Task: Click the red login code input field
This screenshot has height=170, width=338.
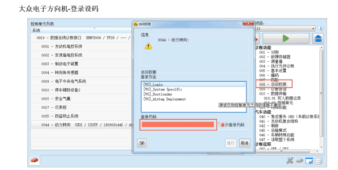Action: (178, 125)
